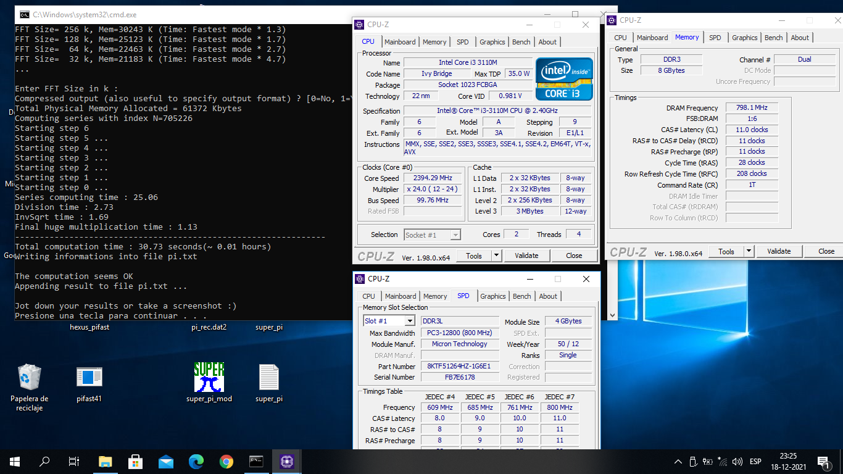
Task: Click the Serial Number FB7E6178
Action: coord(460,377)
